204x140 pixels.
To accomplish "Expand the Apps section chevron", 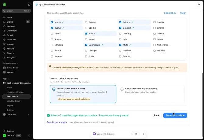I will pos(9,79).
